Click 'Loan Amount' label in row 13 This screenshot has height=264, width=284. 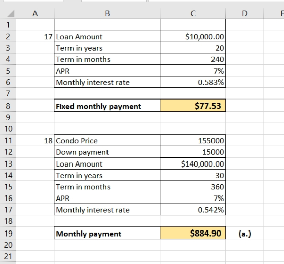(79, 164)
